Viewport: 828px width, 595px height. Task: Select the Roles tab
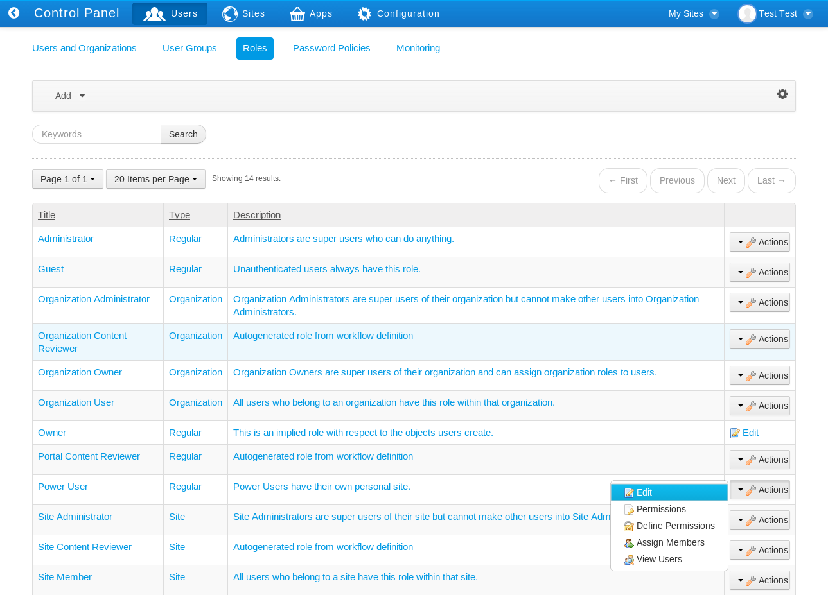(x=255, y=48)
